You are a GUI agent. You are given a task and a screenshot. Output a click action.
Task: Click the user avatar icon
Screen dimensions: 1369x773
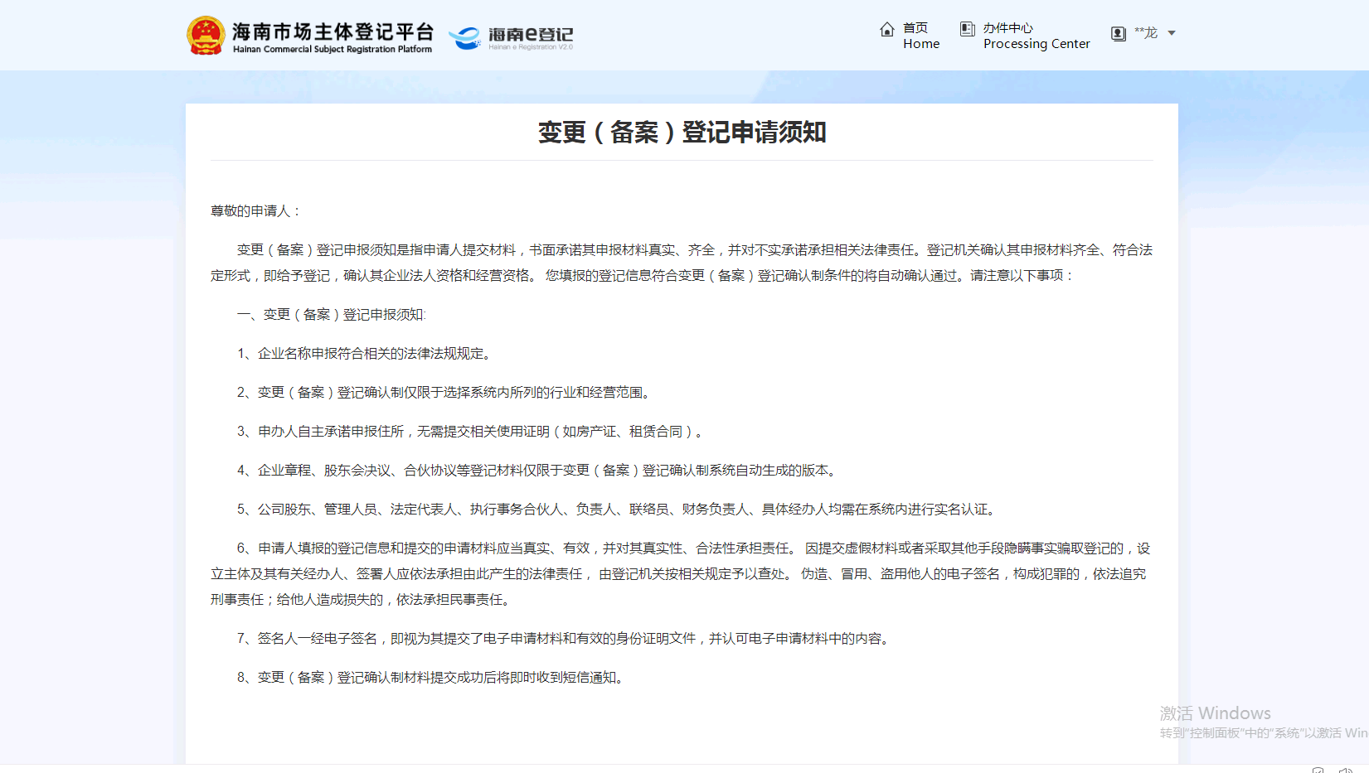coord(1119,33)
